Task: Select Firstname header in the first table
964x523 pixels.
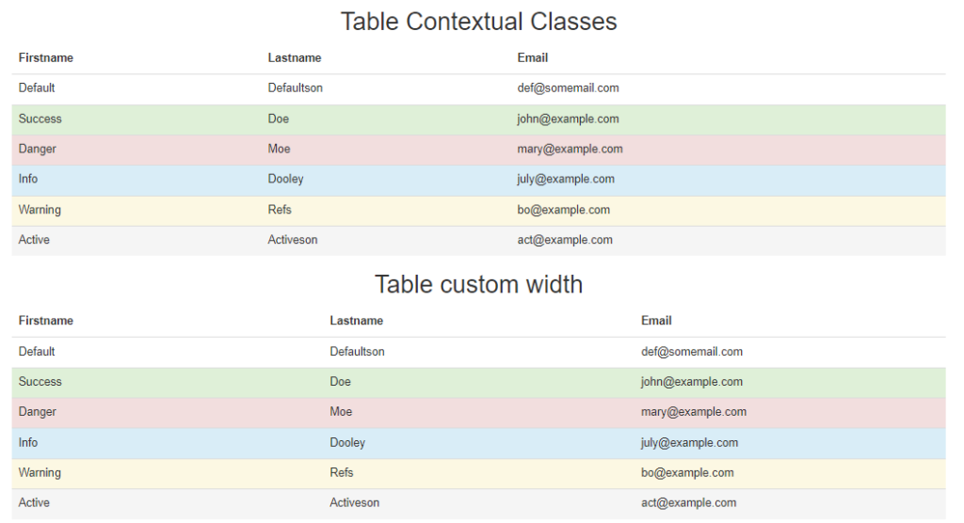Action: [45, 57]
